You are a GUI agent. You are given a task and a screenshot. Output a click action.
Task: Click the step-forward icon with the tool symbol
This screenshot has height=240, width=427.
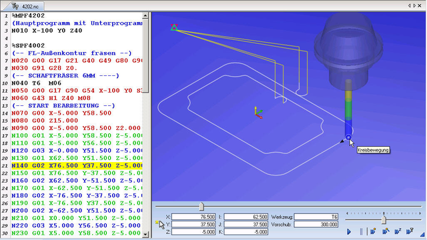[x=410, y=231]
